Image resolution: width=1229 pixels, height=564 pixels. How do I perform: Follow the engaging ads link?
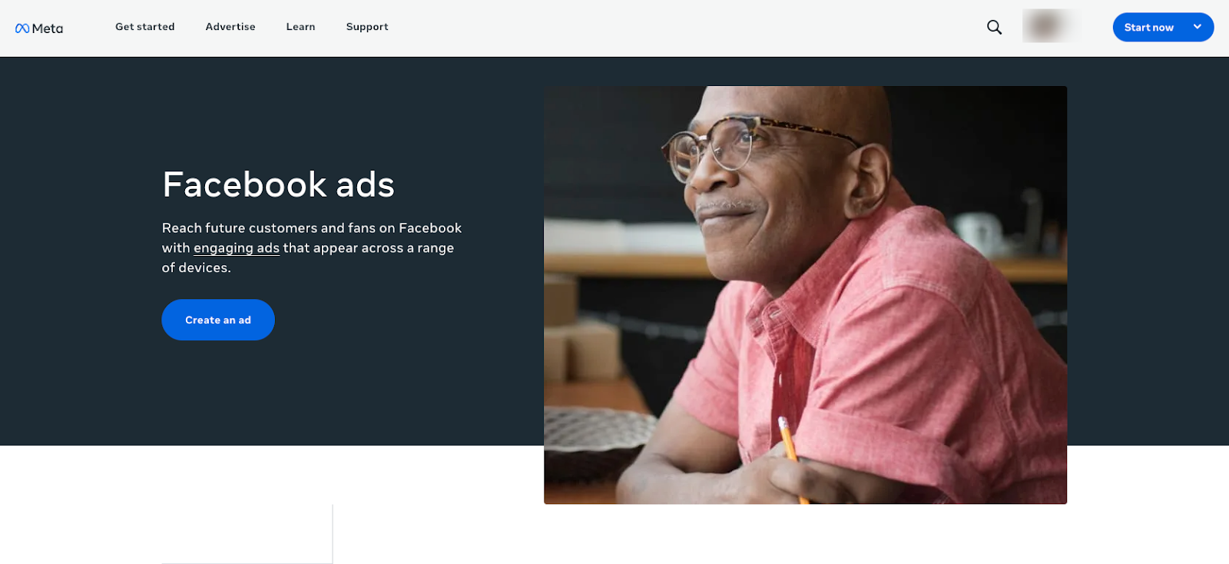[237, 248]
